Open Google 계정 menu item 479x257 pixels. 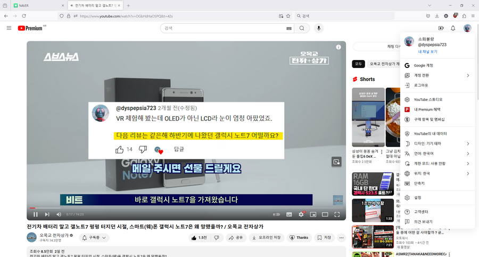point(437,65)
